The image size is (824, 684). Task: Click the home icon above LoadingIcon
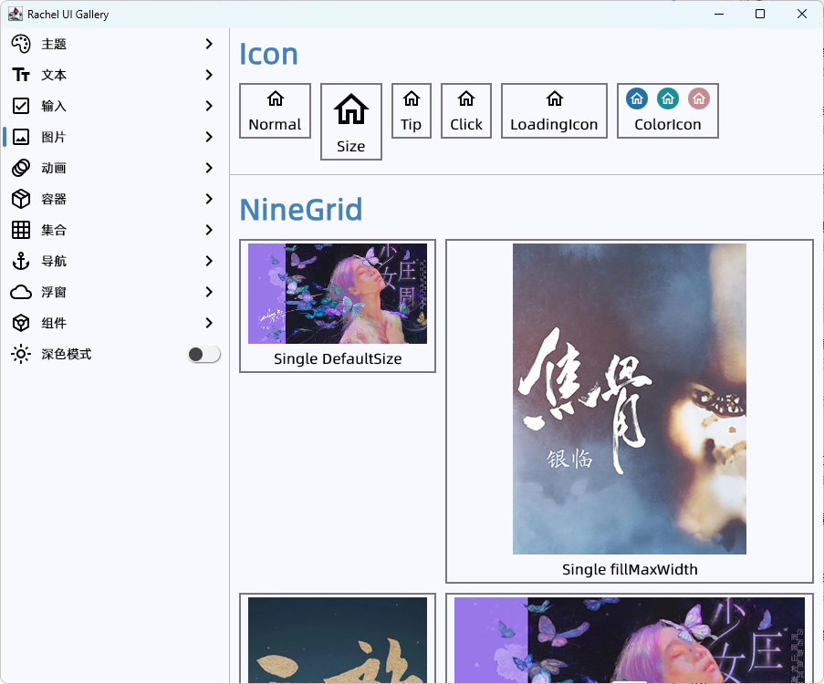(x=555, y=98)
